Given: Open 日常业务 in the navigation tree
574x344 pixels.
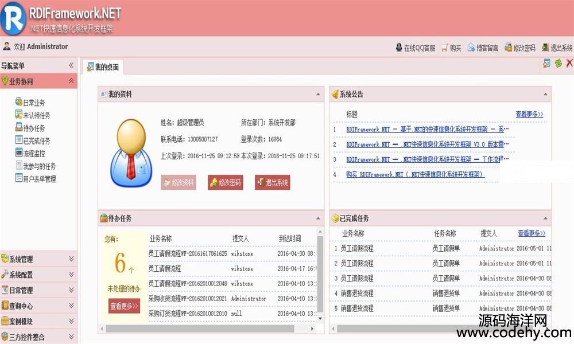Looking at the screenshot, I should [x=30, y=103].
